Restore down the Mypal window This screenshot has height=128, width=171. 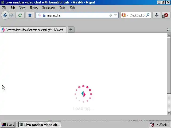tap(163, 2)
